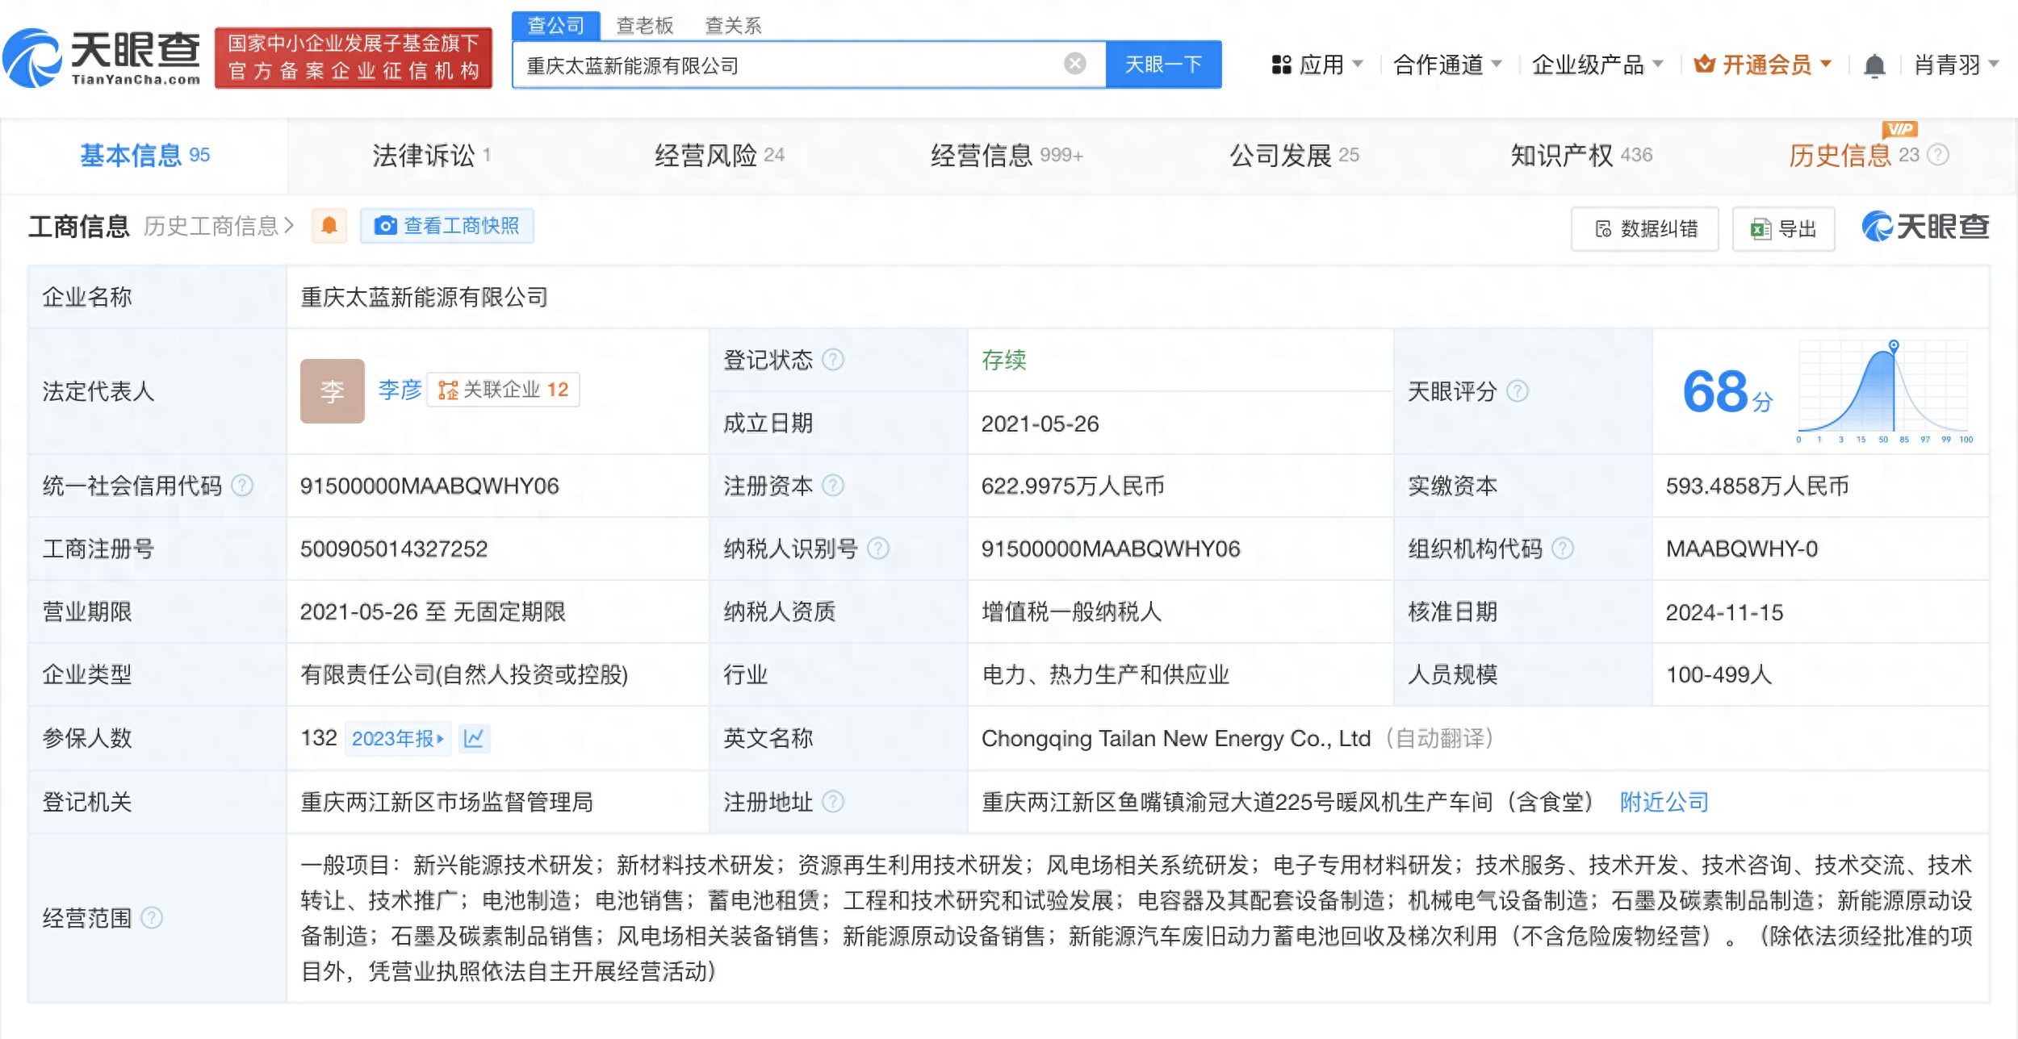Export data with 导出 button

[x=1783, y=229]
